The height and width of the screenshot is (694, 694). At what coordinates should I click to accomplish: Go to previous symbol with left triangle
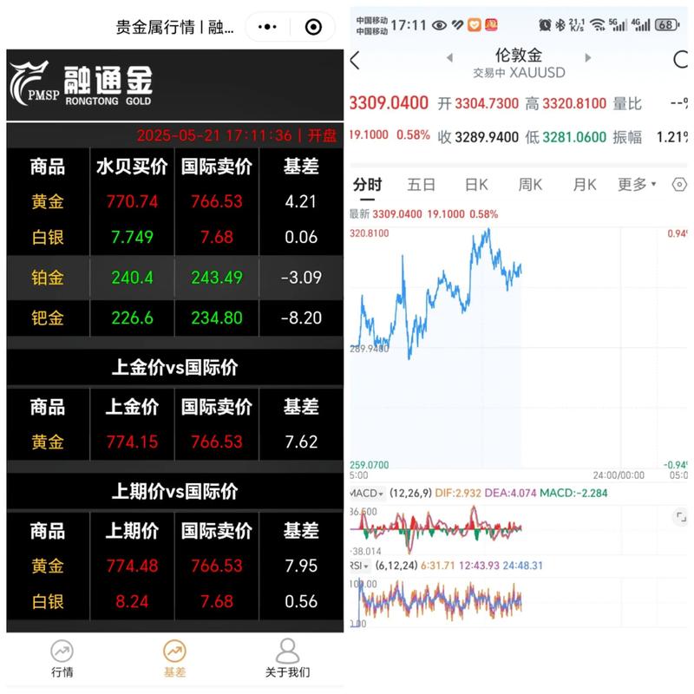pos(449,58)
